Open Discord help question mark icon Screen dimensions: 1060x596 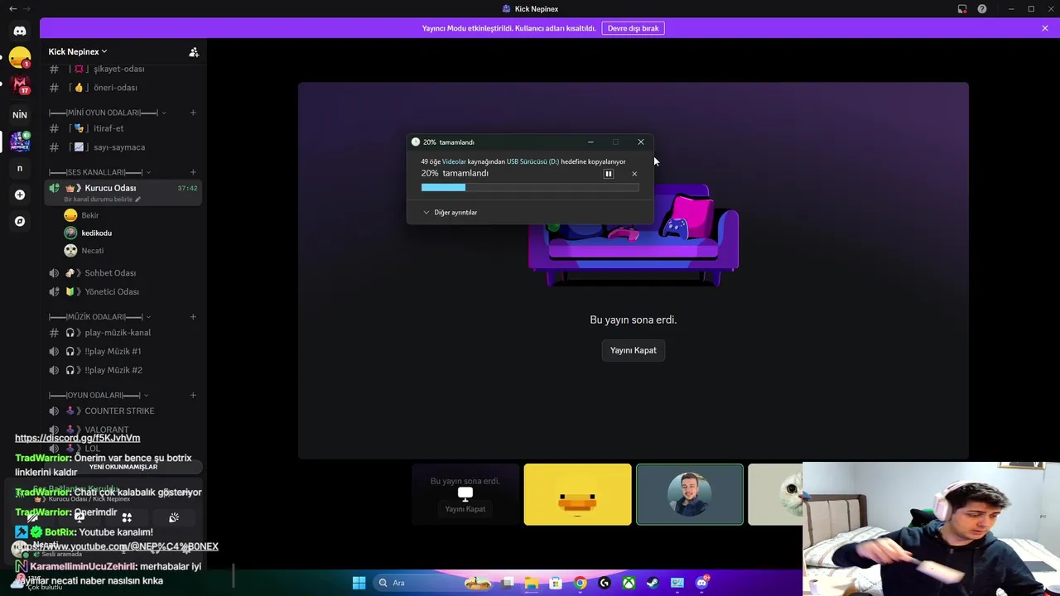pos(982,9)
